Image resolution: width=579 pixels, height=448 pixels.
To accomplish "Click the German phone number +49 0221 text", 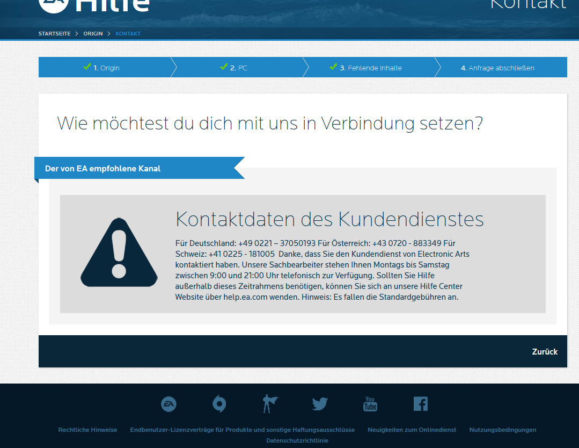I will pyautogui.click(x=277, y=243).
